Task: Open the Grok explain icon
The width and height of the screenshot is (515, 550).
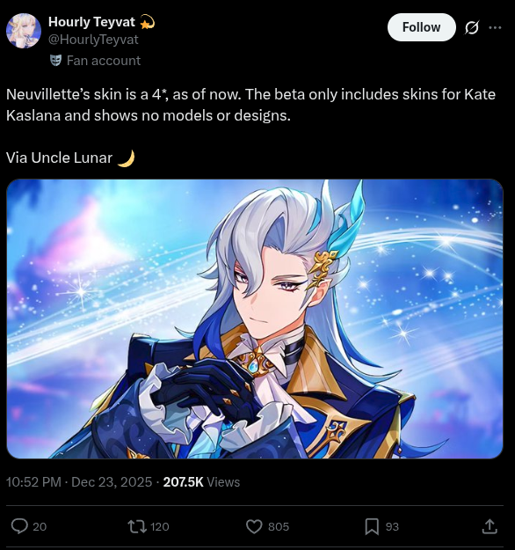Action: click(x=472, y=27)
